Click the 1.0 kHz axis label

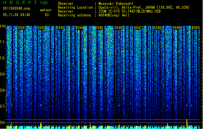(x=3, y=58)
